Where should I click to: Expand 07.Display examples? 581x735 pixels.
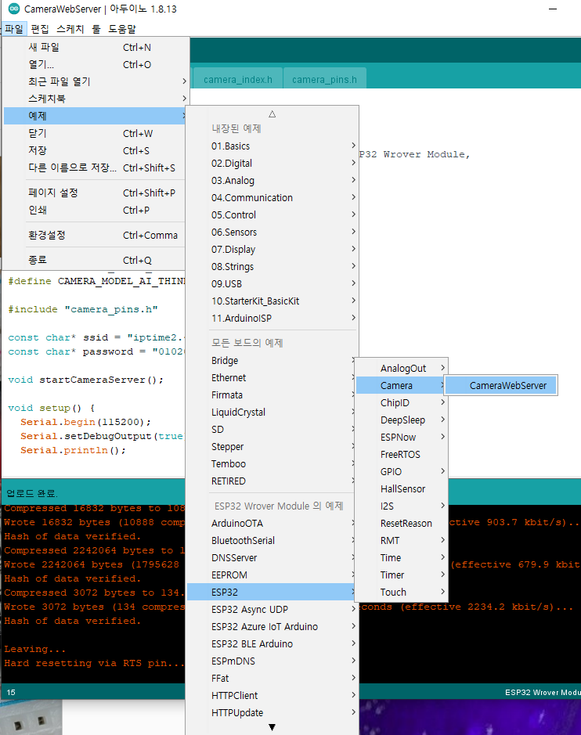[272, 250]
